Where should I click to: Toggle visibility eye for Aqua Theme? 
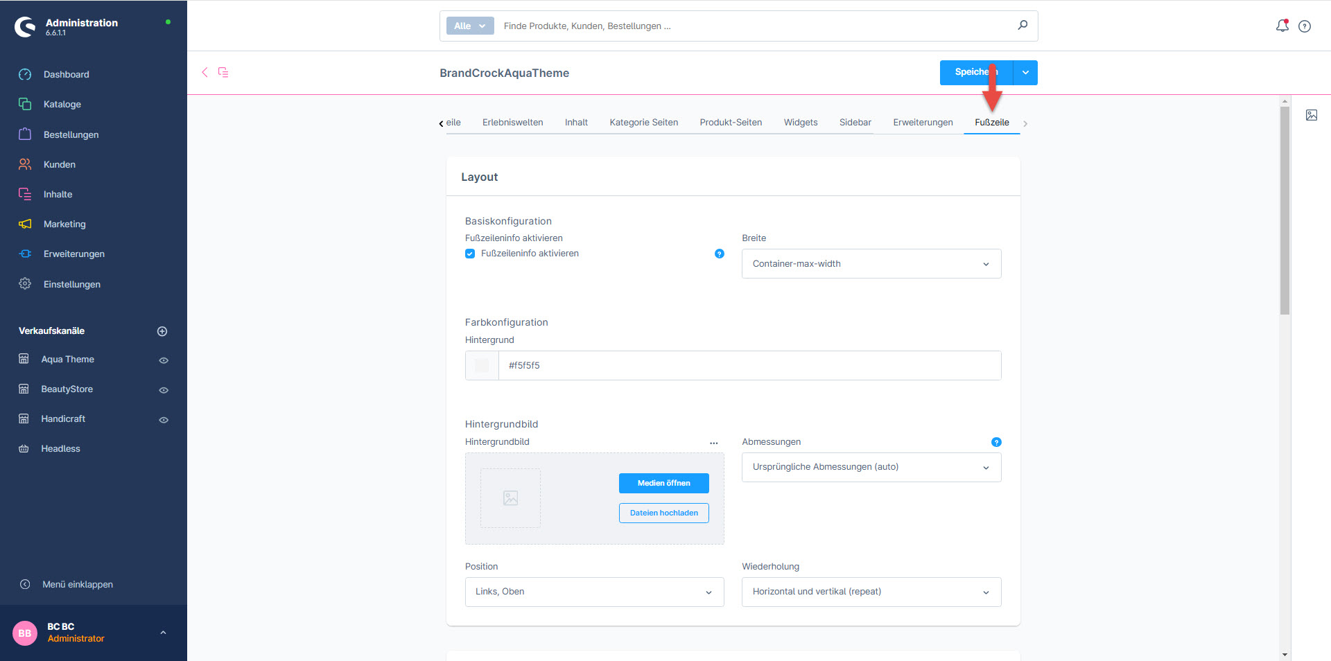pyautogui.click(x=164, y=360)
